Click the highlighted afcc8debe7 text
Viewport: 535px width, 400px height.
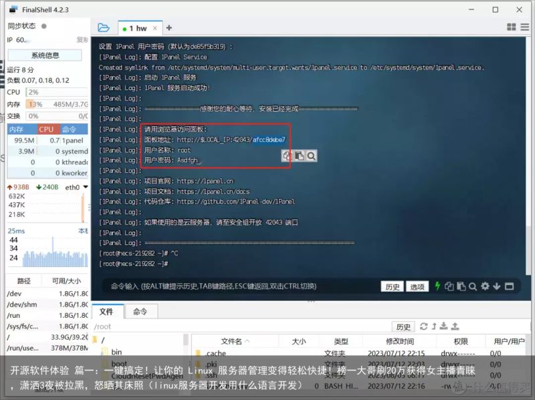point(269,140)
